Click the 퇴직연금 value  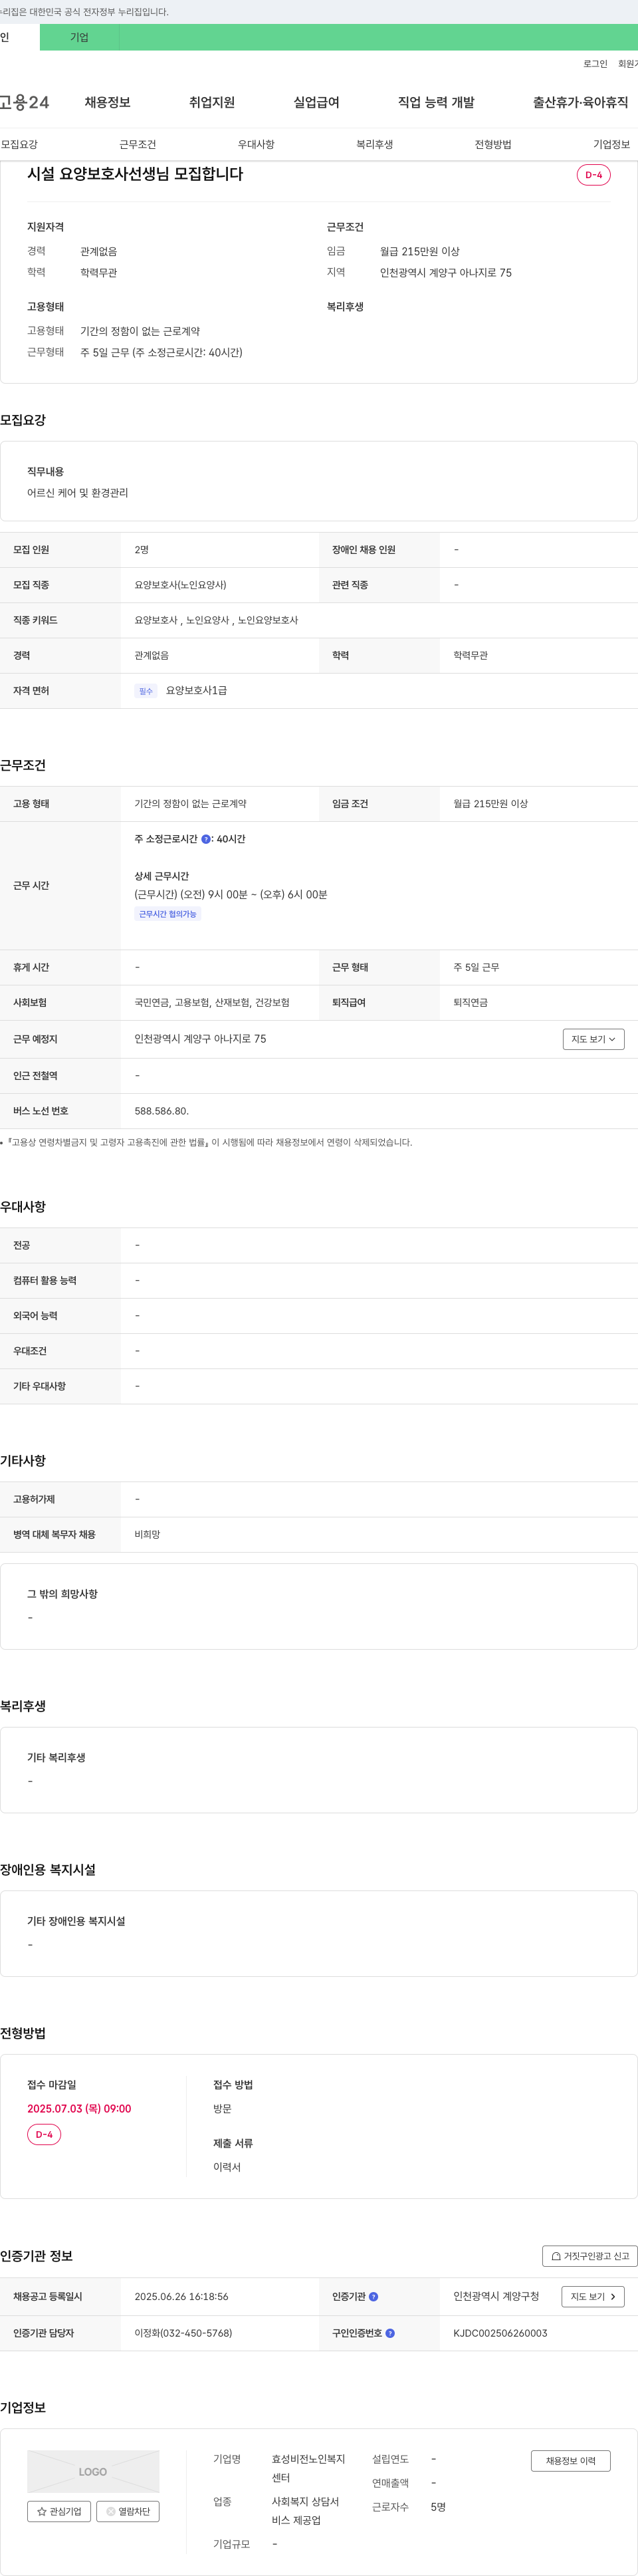(470, 1002)
